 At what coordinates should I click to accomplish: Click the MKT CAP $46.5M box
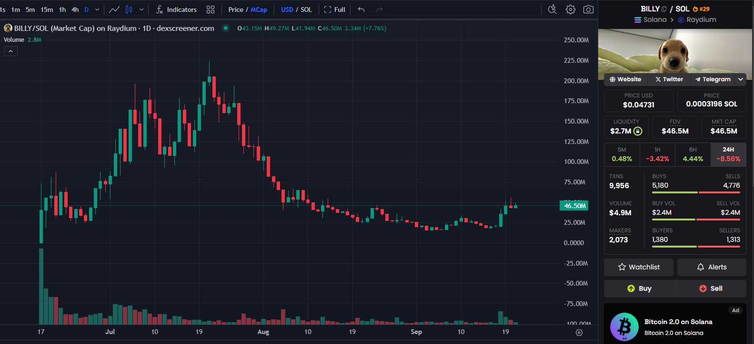pyautogui.click(x=724, y=127)
